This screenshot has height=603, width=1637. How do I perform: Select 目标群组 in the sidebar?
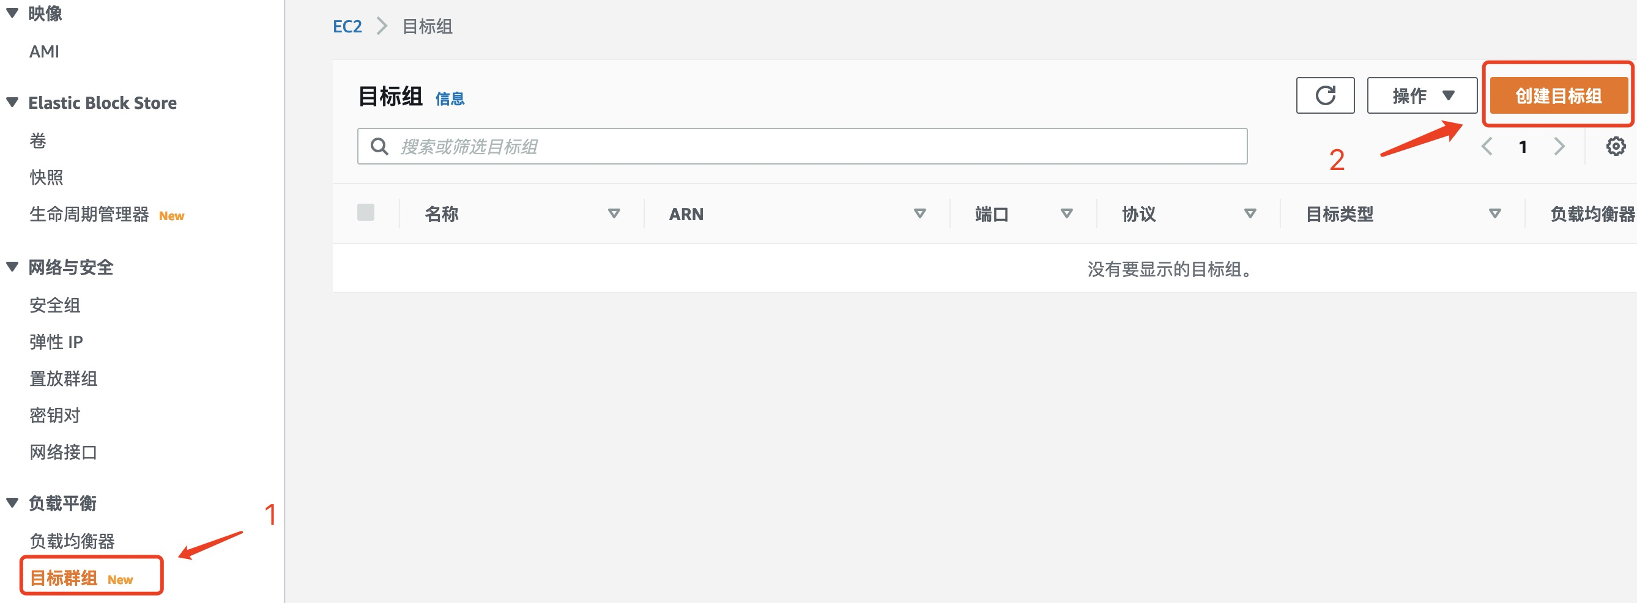(x=64, y=577)
